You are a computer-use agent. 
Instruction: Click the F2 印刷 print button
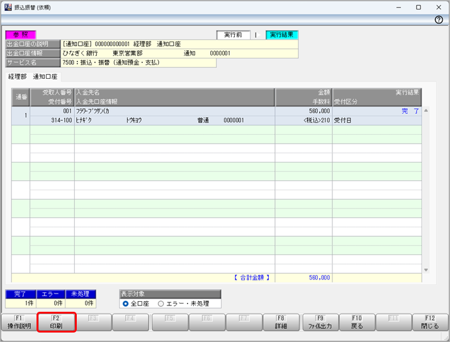point(56,322)
